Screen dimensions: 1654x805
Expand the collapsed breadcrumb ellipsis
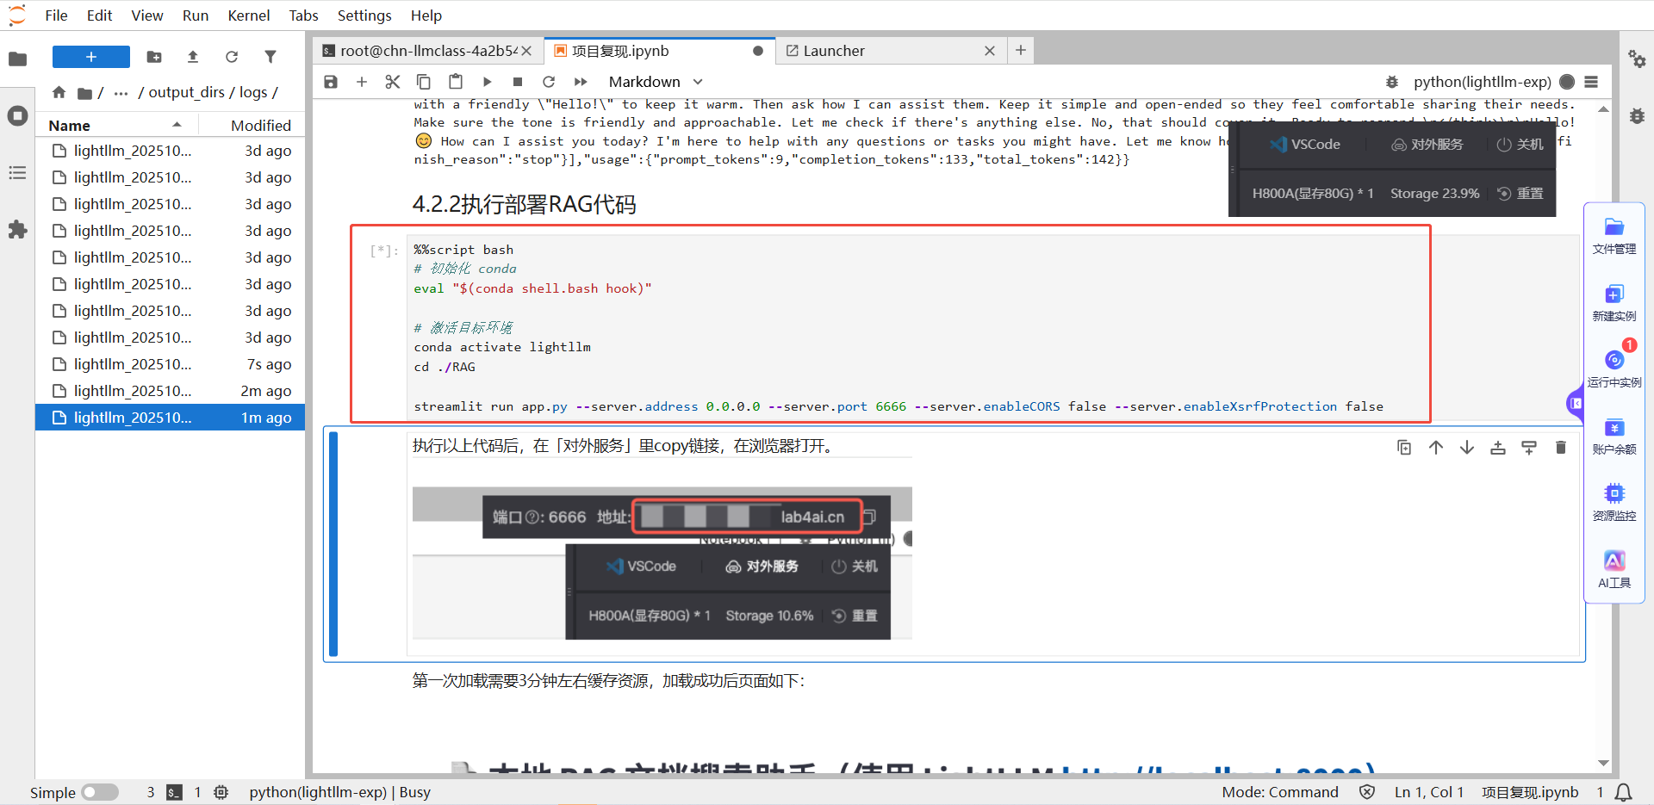[121, 92]
